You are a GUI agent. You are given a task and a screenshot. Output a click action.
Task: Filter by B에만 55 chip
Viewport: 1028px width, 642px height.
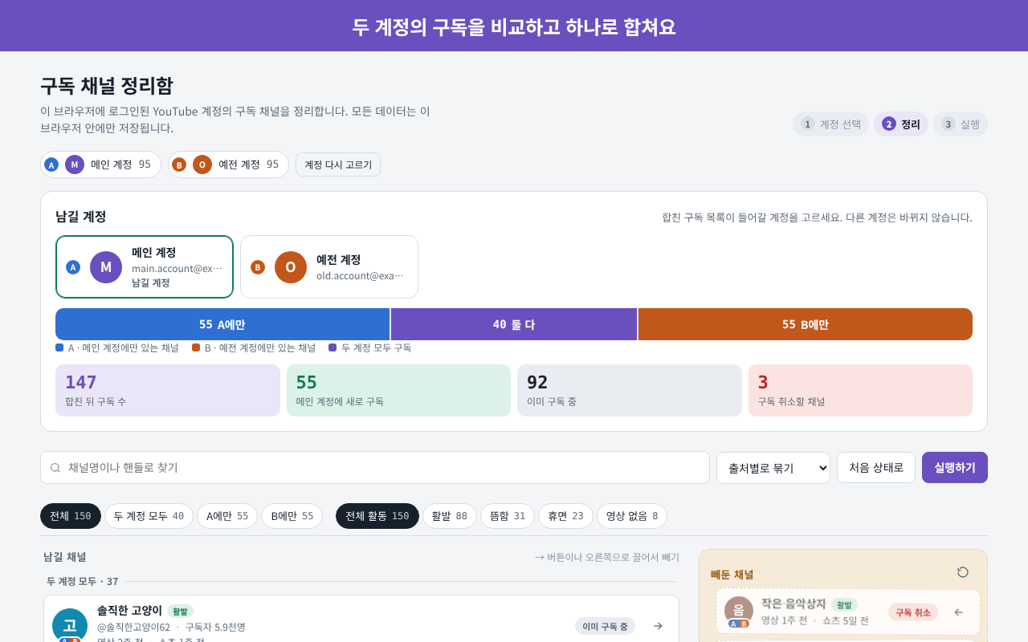(292, 516)
